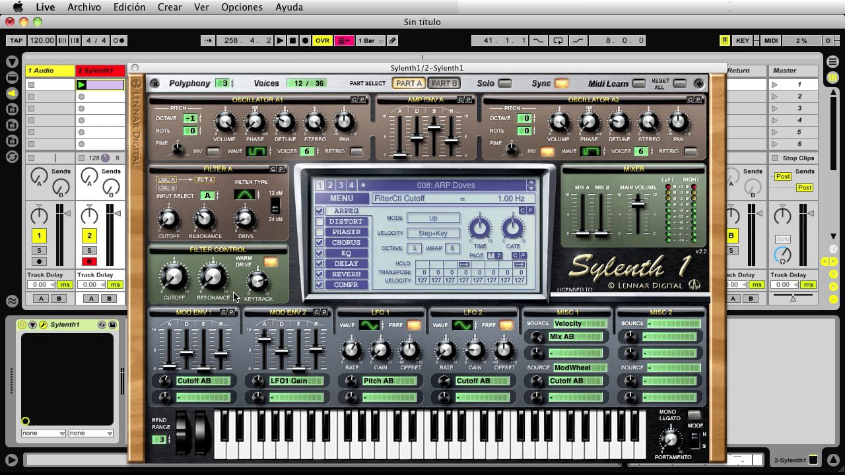Toggle Oscillator A2 RETRIG switch
The image size is (845, 475).
tap(691, 151)
